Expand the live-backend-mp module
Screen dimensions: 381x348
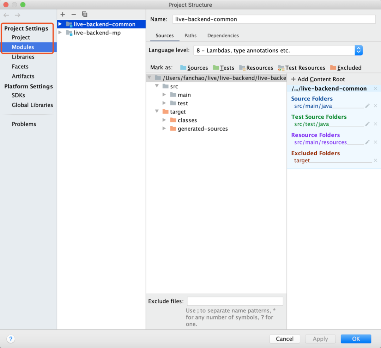(x=60, y=33)
